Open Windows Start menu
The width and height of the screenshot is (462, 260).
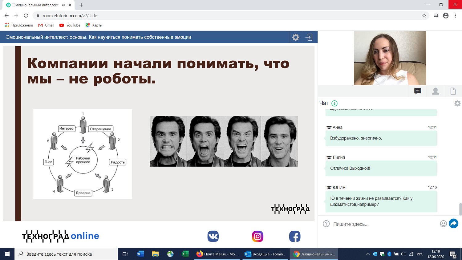tap(7, 254)
